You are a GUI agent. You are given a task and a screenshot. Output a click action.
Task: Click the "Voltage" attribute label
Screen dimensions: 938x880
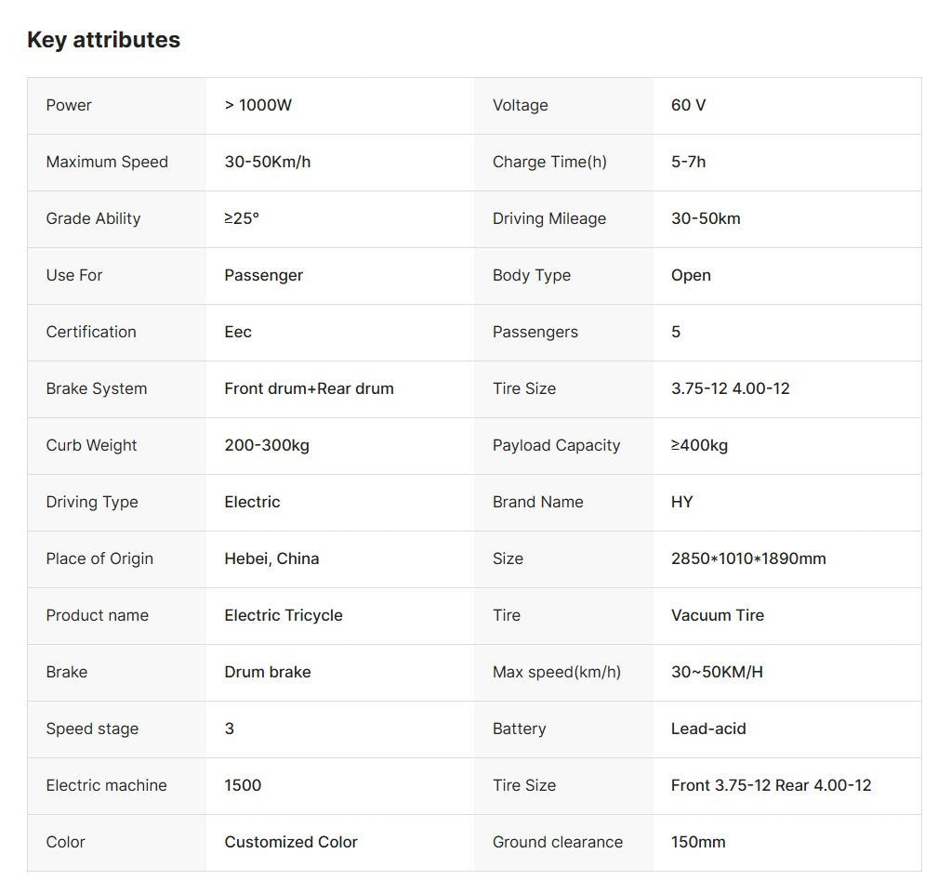pos(520,105)
